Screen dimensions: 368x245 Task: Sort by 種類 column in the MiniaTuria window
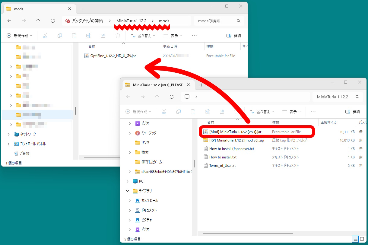[x=276, y=122]
